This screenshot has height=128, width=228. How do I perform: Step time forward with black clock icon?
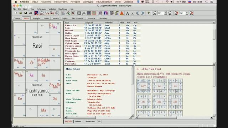tap(170, 13)
